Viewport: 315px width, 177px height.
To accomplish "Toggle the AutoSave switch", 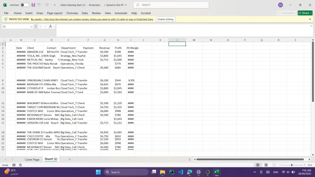I will click(x=25, y=5).
